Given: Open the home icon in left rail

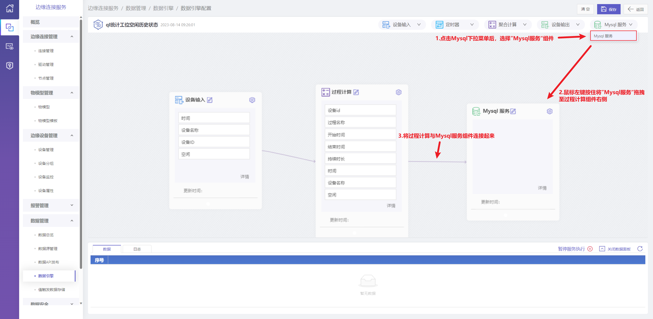Looking at the screenshot, I should pos(9,8).
